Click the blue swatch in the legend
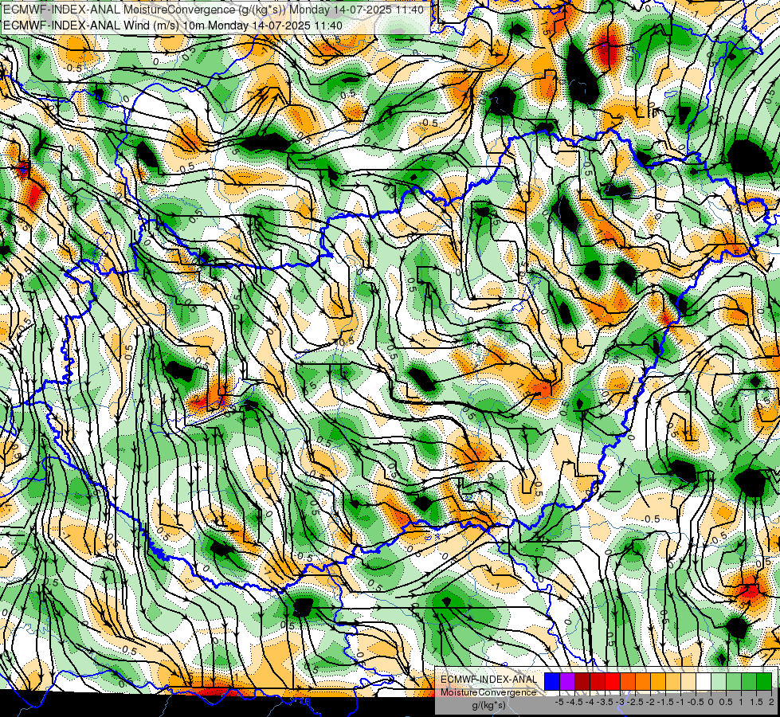Screen dimensions: 780x717 coord(552,681)
